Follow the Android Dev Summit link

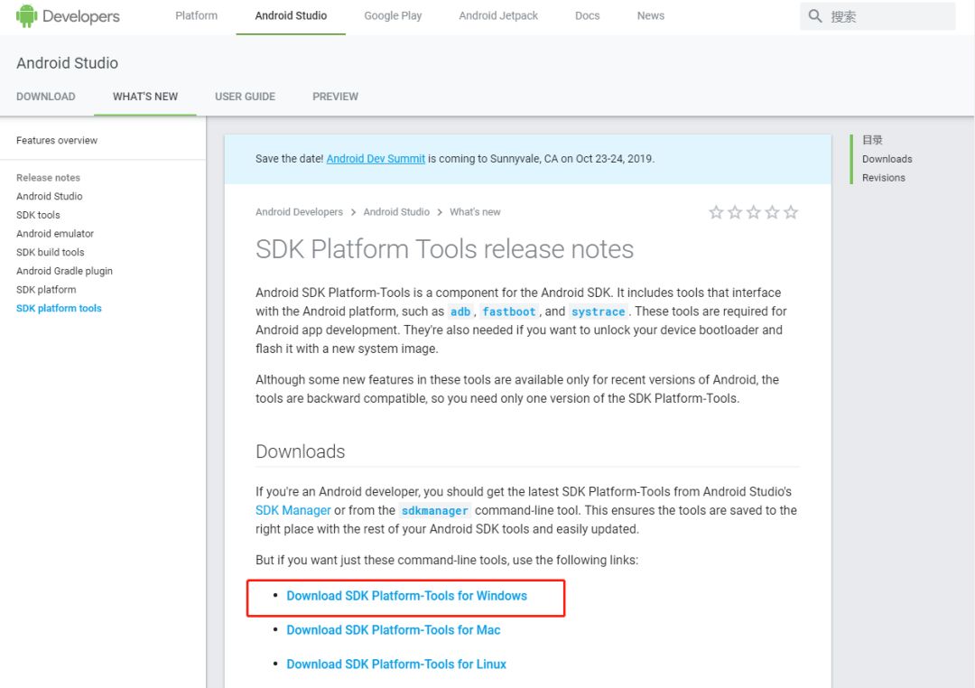pyautogui.click(x=376, y=159)
